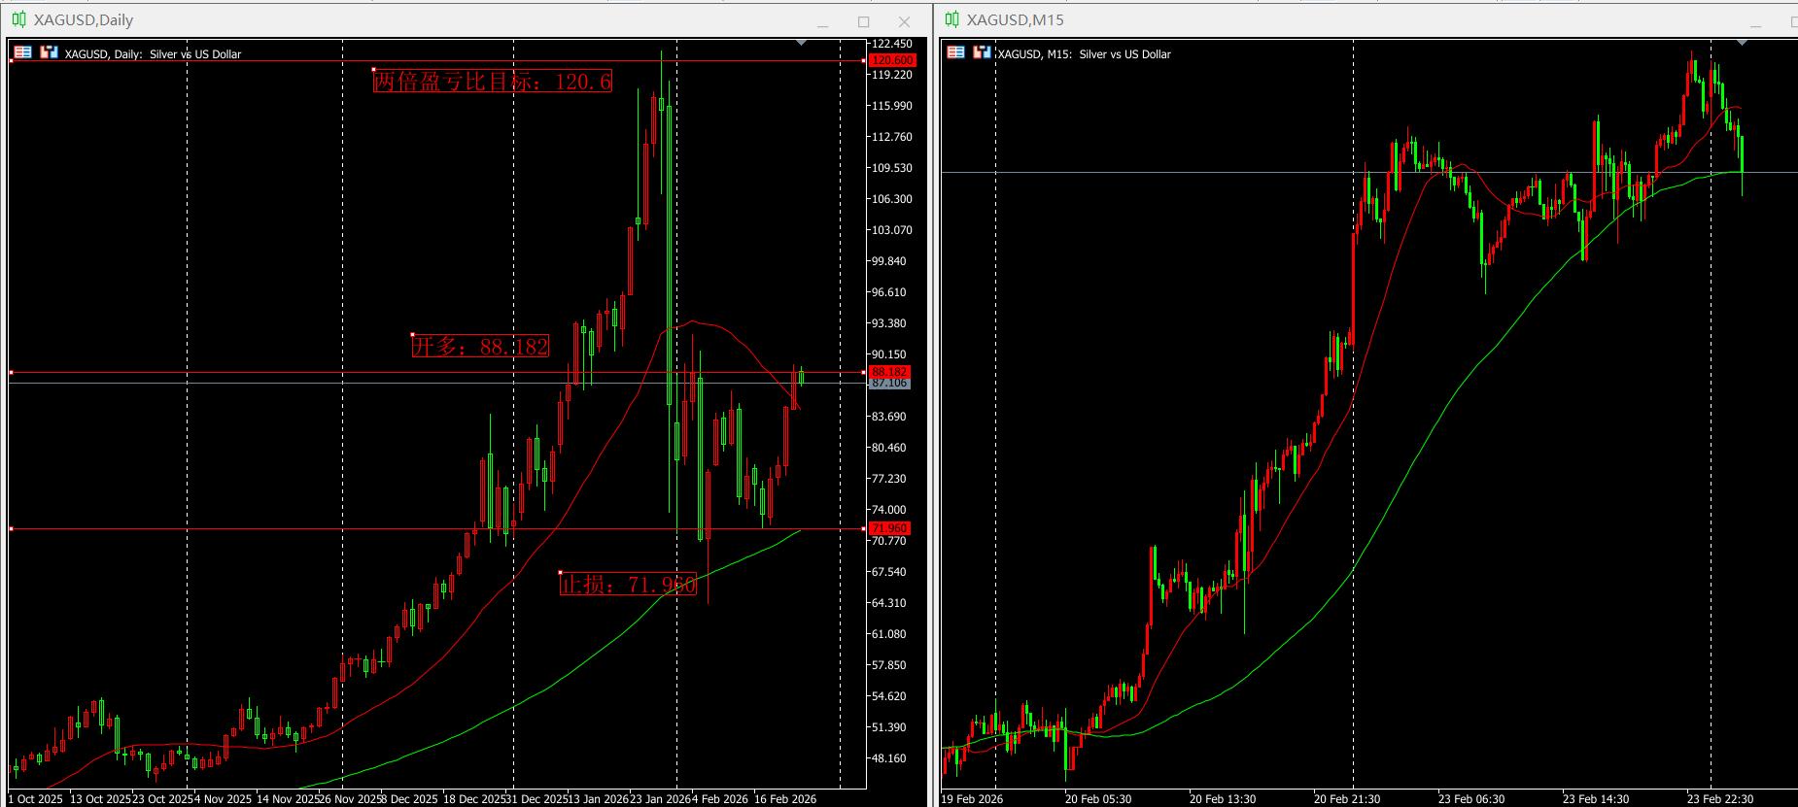Select the 开多：88.182 text annotation
Viewport: 1798px width, 807px height.
[481, 346]
